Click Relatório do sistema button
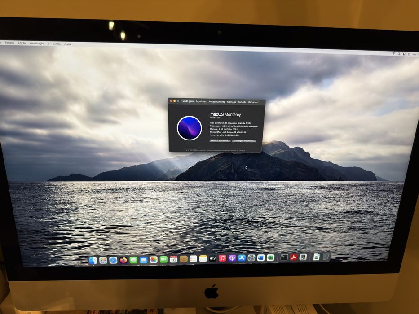This screenshot has height=314, width=419. [220, 141]
